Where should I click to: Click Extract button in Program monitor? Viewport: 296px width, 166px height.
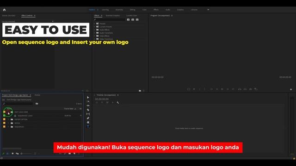pyautogui.click(x=245, y=89)
